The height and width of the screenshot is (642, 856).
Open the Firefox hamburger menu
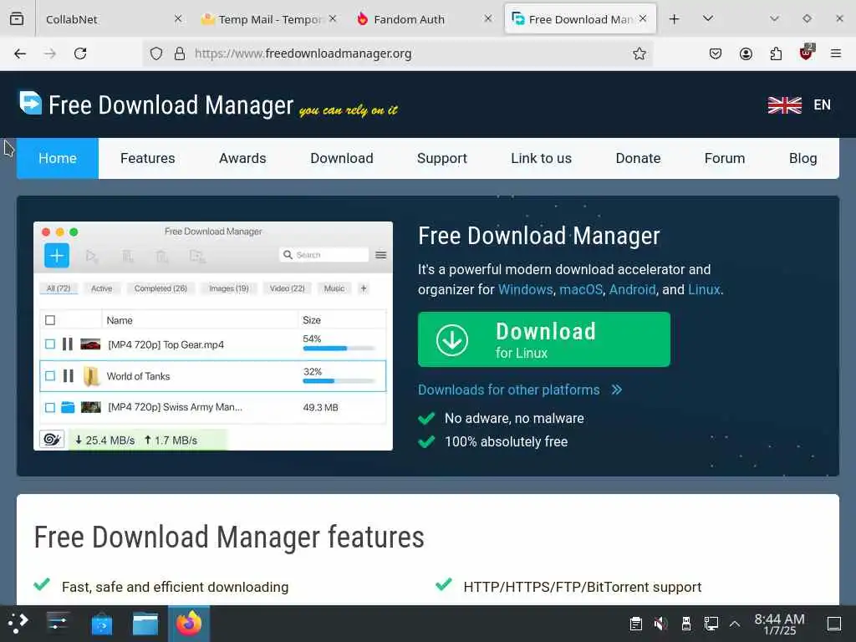coord(836,53)
